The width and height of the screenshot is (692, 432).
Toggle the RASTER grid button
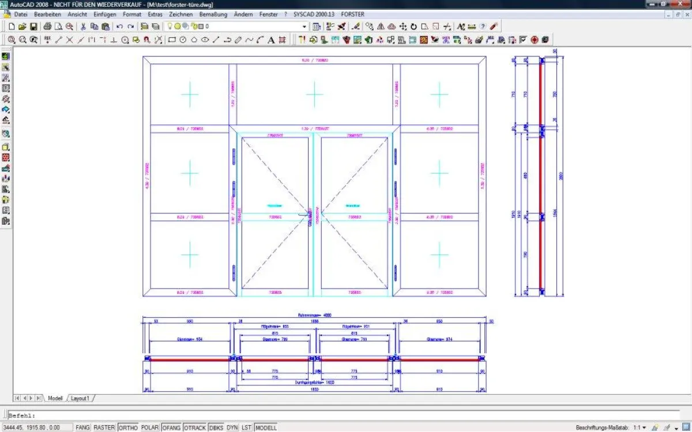(x=104, y=427)
